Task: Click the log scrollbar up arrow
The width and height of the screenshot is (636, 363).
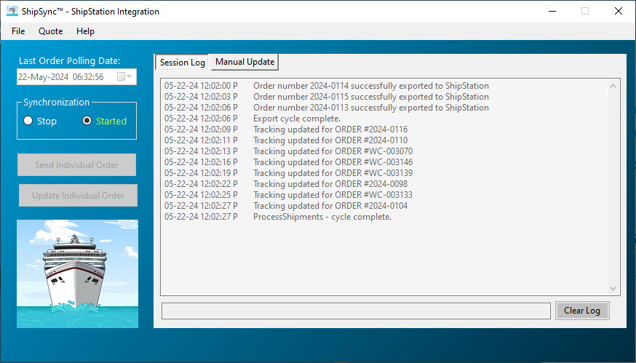Action: pos(613,86)
